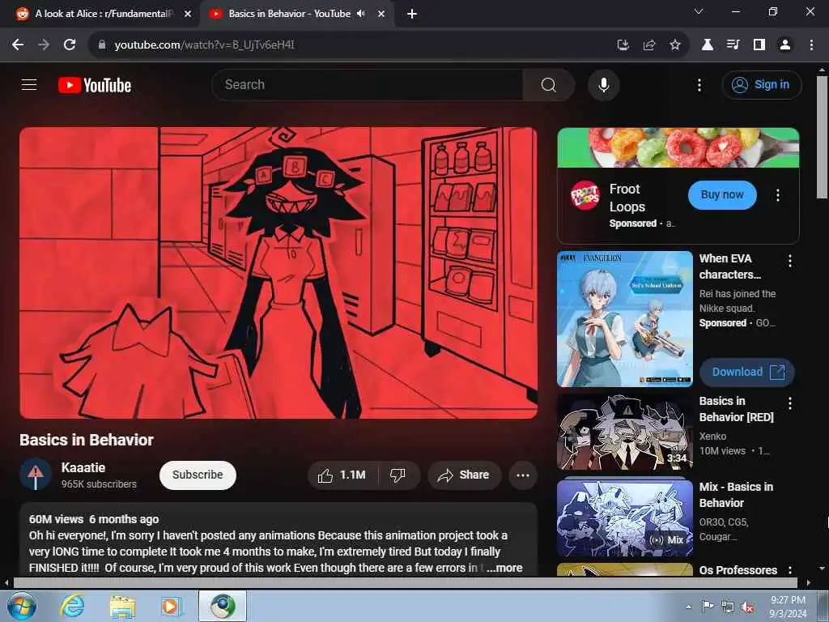
Task: Start voice search with microphone icon
Action: pos(603,84)
